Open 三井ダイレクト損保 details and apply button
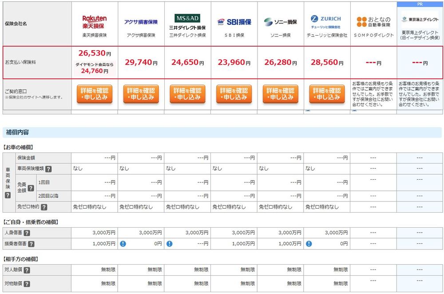Viewport: 444px width, 294px height. 187,94
